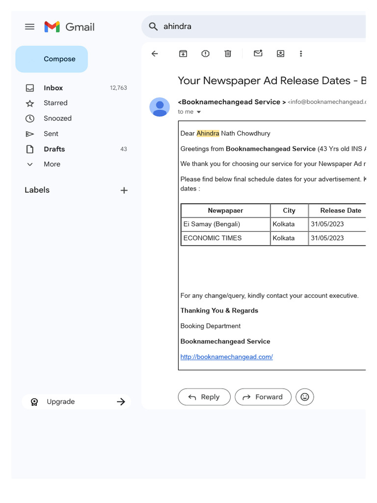Image resolution: width=377 pixels, height=503 pixels.
Task: Mark this email as unread
Action: click(x=258, y=53)
